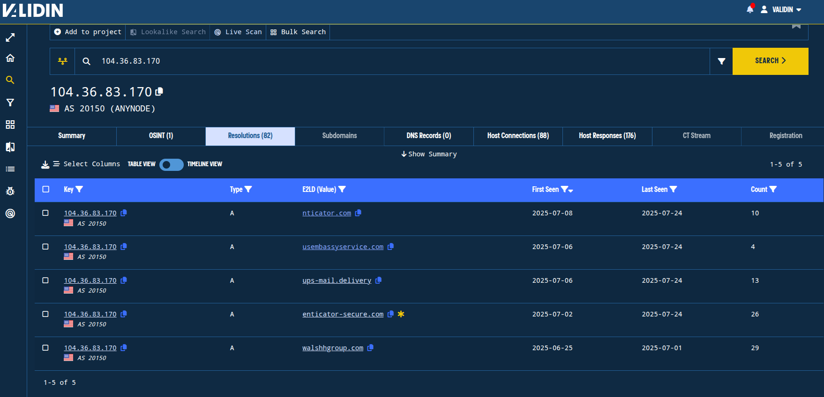Screen dimensions: 824x397
Task: Click the expand arrows sidebar icon
Action: point(10,37)
